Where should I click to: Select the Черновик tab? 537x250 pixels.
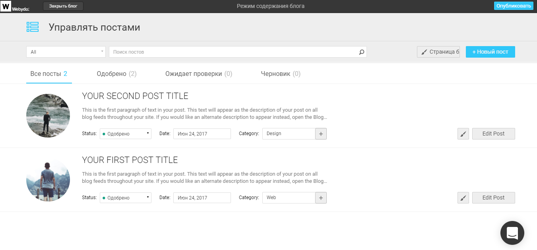(x=281, y=74)
